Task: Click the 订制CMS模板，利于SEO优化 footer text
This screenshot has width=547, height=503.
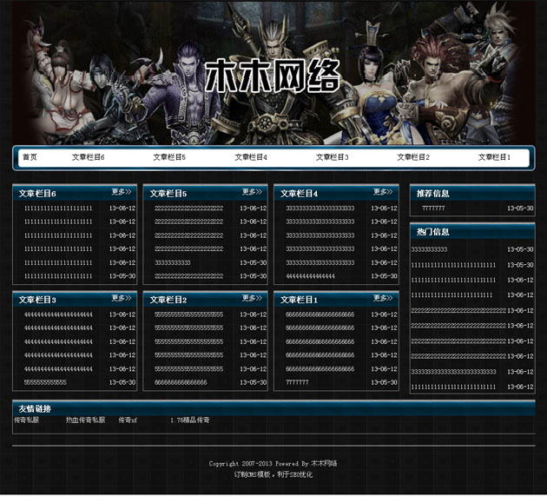Action: [273, 474]
